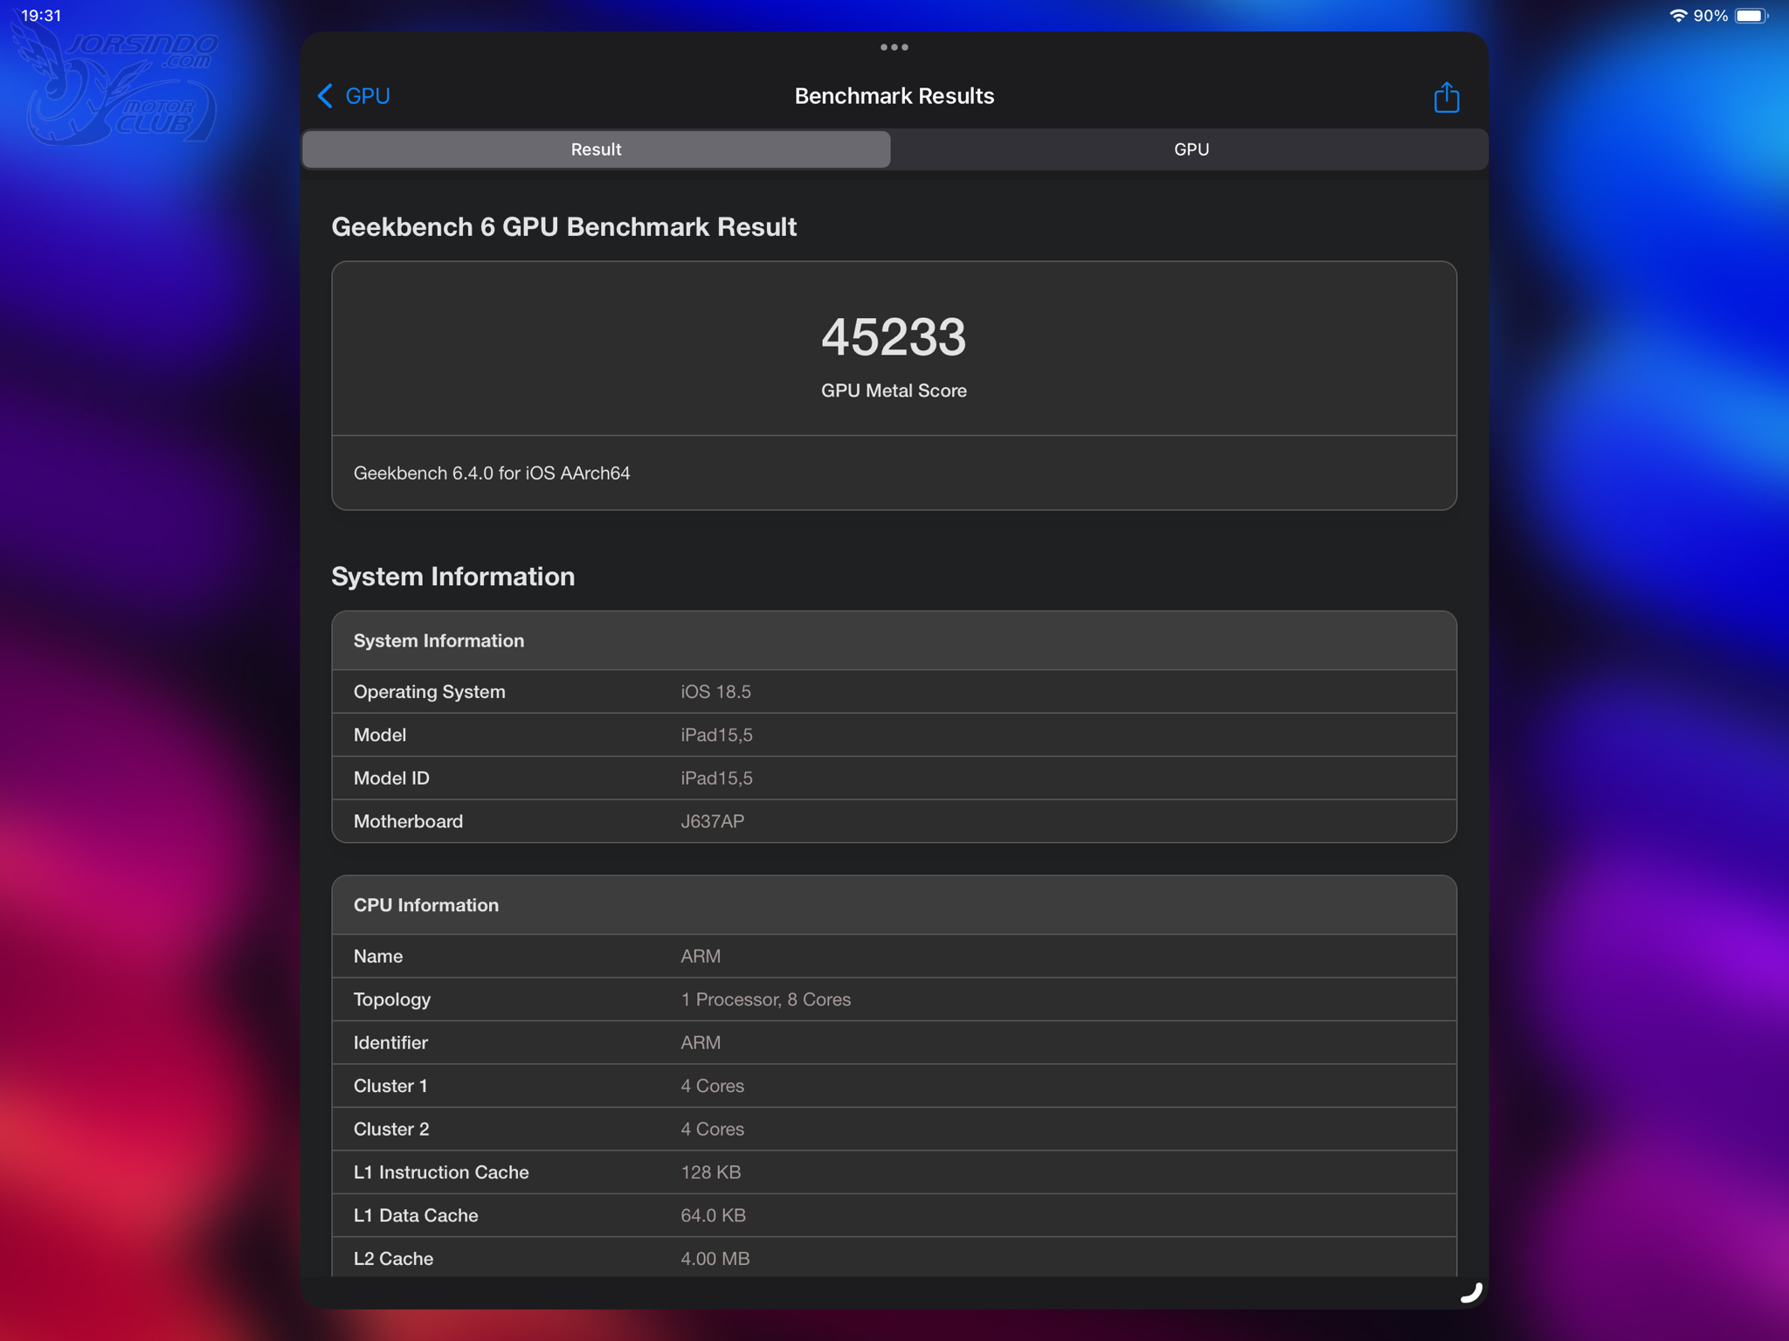Screen dimensions: 1789x1341
Task: Select the L1 Instruction Cache value 128 KB
Action: 710,1172
